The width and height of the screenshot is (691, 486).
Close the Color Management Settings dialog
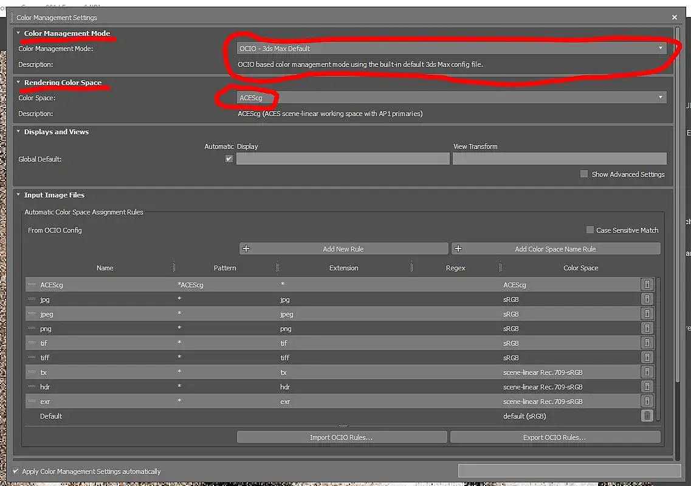[x=674, y=17]
